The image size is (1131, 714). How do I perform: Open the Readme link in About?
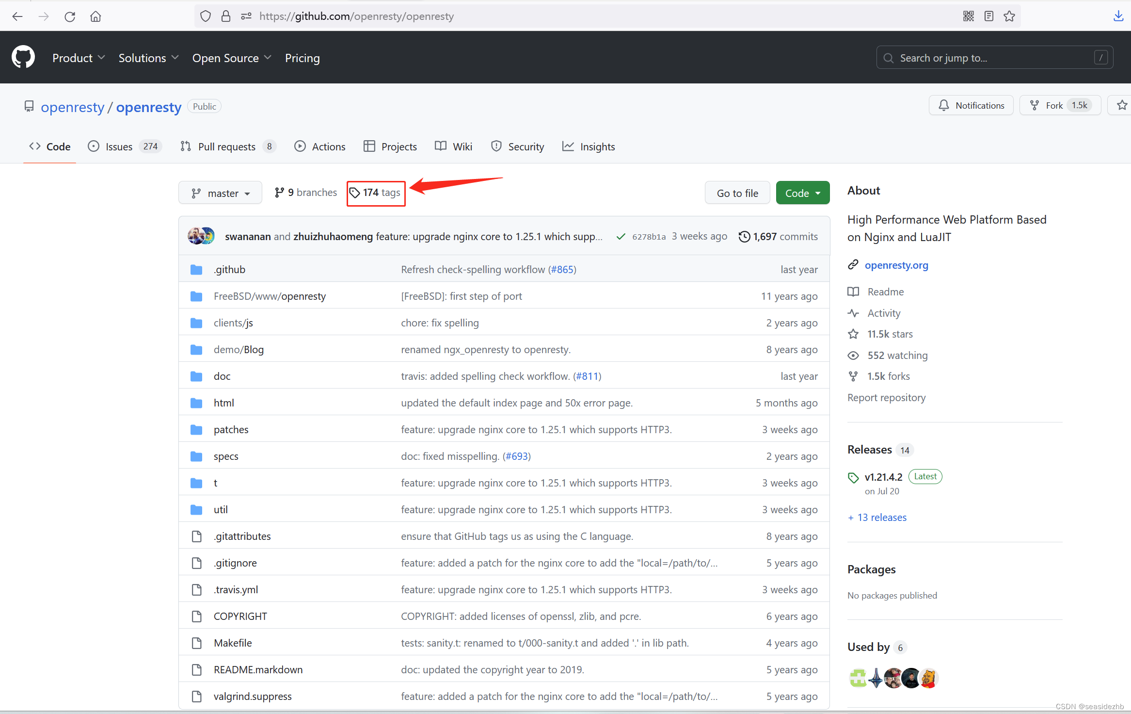point(886,292)
